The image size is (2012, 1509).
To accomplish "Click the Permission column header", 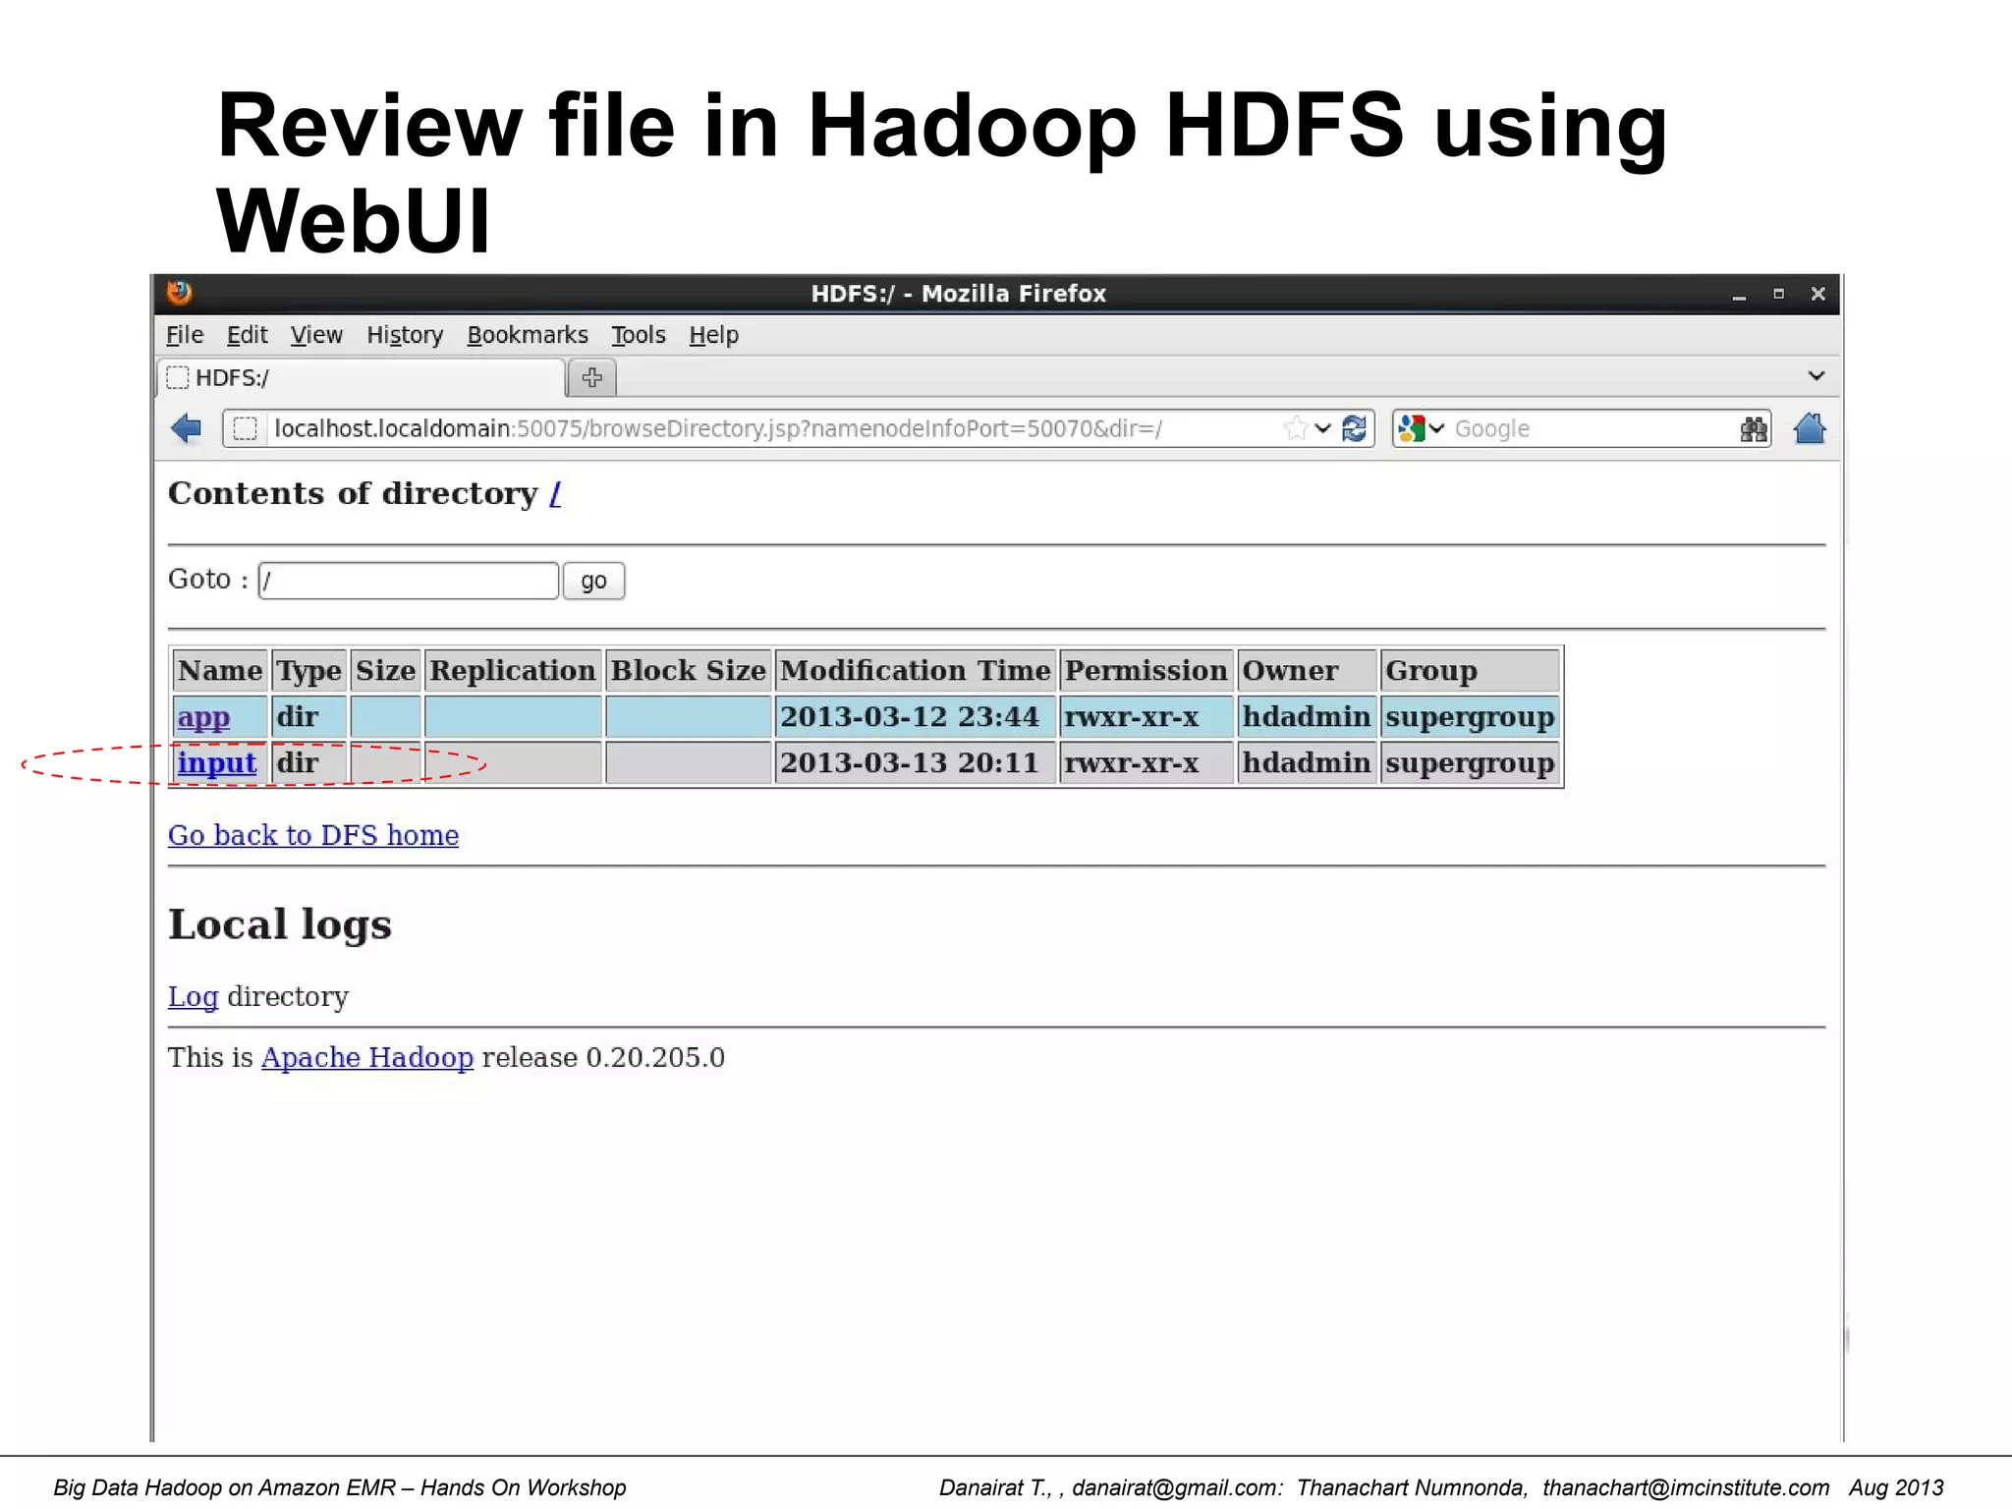I will tap(1146, 671).
